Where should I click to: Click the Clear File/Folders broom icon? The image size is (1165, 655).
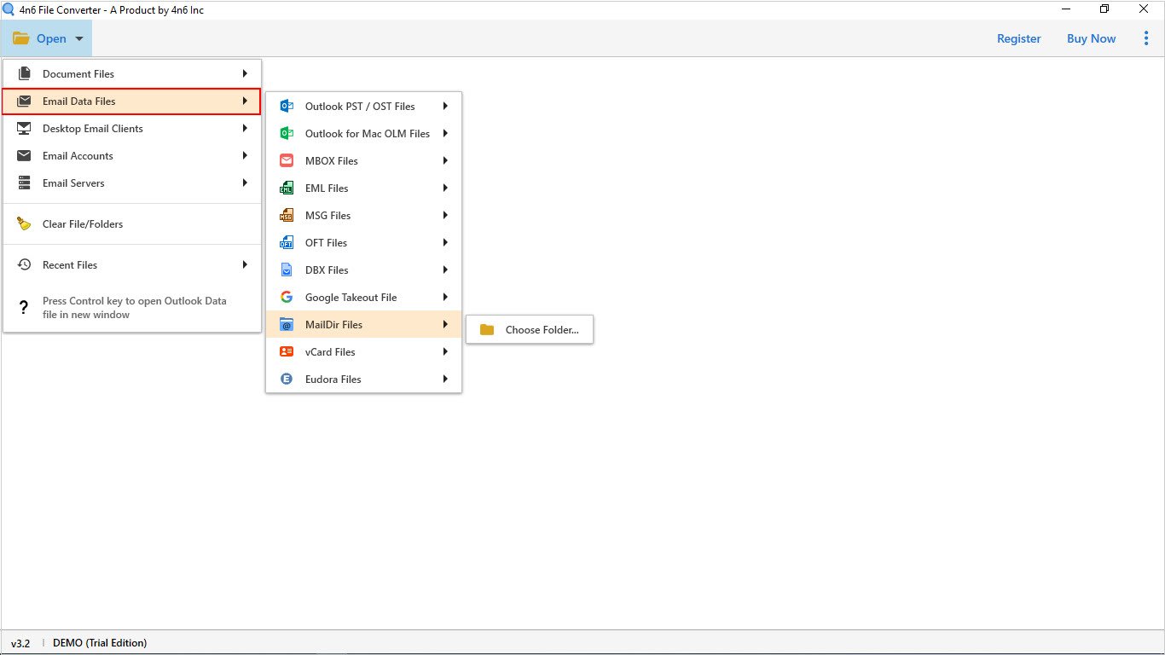click(x=25, y=224)
